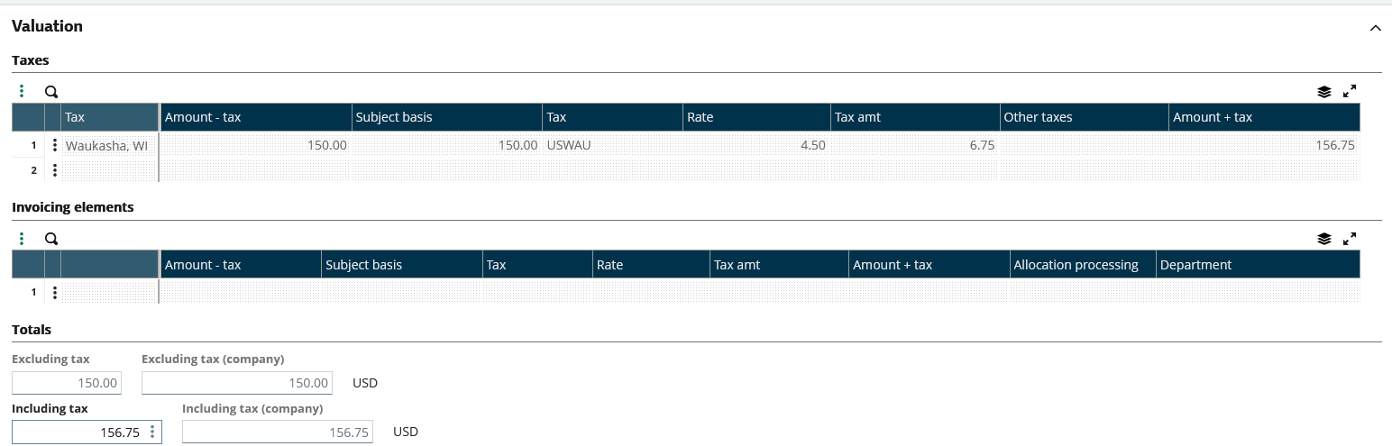Open row 1 actions in Invoicing elements

click(x=54, y=292)
